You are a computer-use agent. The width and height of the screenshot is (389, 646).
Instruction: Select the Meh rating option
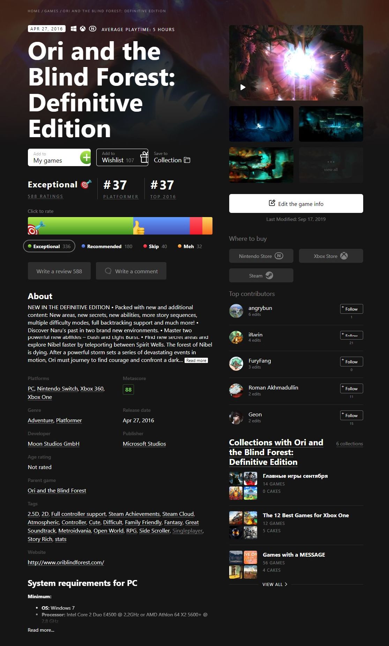tap(190, 246)
